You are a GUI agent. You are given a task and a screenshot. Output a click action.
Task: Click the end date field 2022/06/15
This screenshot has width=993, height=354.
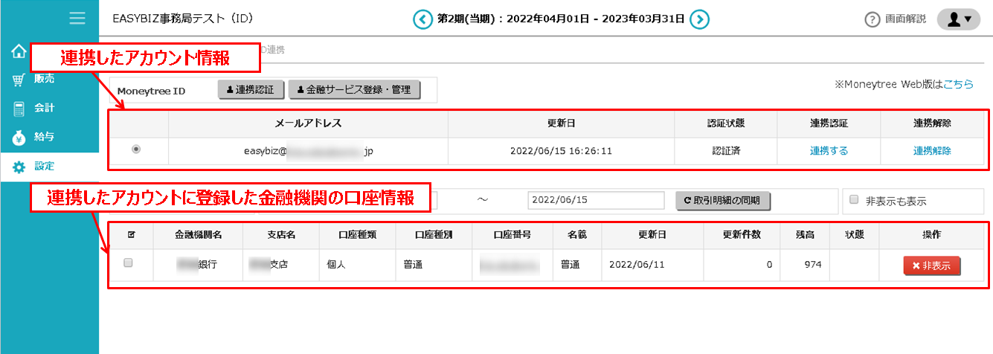tap(595, 200)
